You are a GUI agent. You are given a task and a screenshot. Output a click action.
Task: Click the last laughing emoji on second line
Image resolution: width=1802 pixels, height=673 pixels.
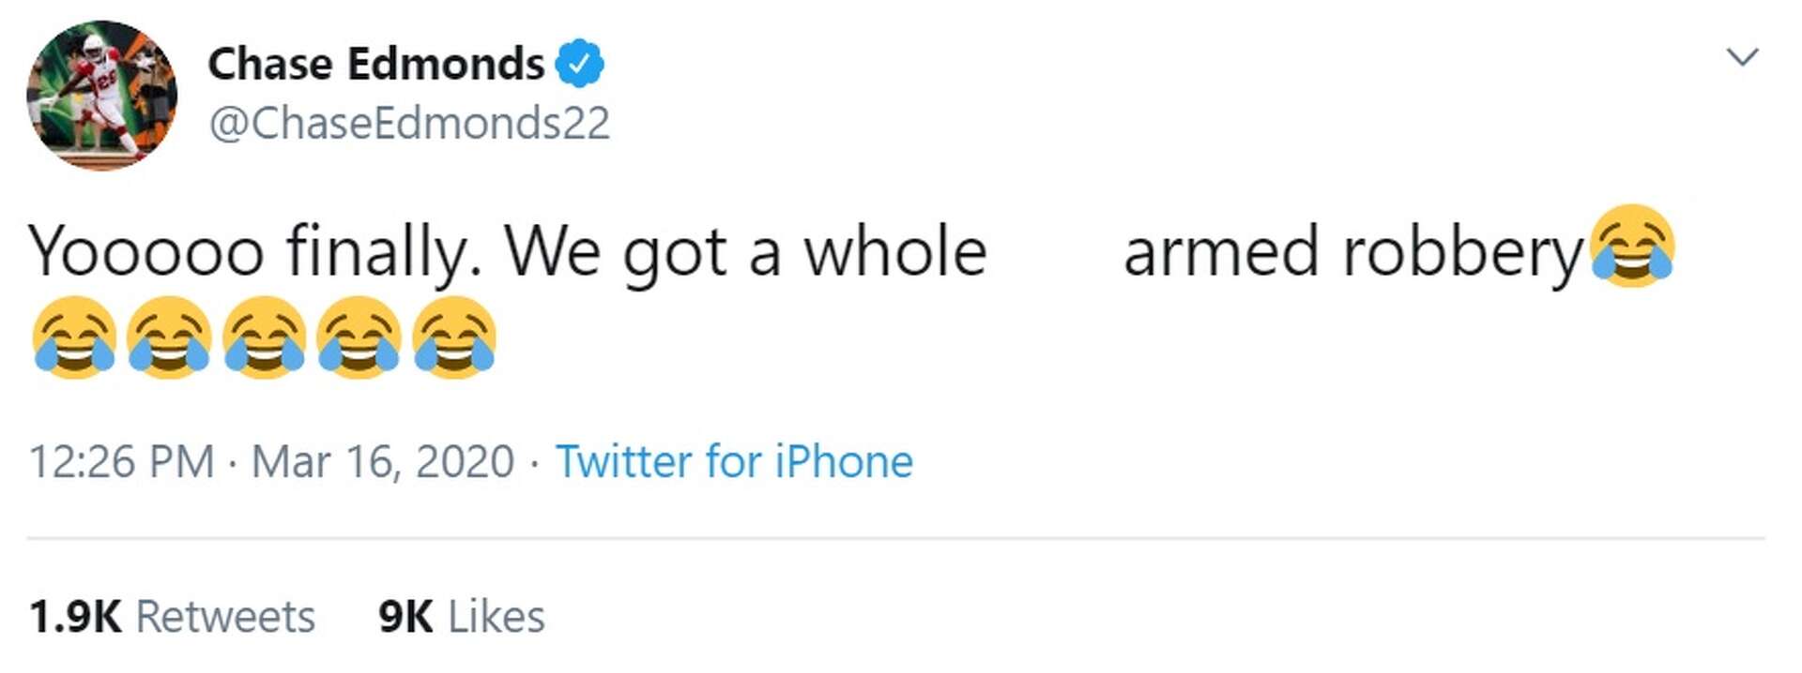[x=454, y=337]
